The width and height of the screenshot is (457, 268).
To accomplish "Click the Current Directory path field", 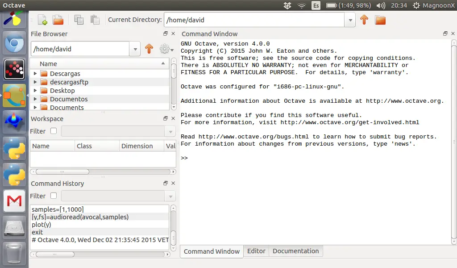I will [254, 20].
